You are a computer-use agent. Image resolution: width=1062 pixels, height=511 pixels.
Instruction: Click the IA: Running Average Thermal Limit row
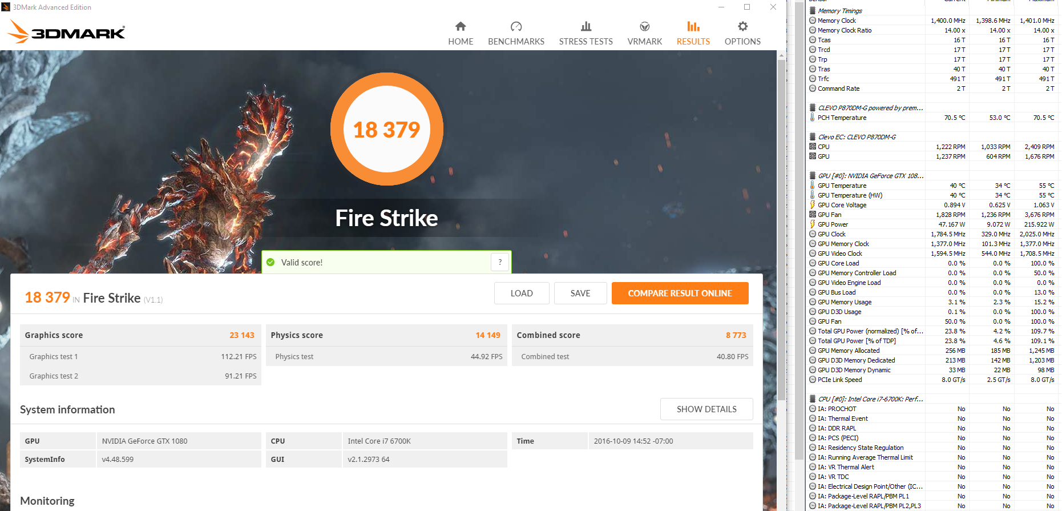point(932,457)
